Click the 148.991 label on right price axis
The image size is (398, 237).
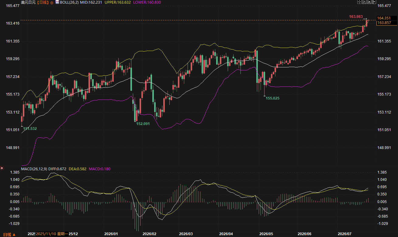(x=384, y=147)
